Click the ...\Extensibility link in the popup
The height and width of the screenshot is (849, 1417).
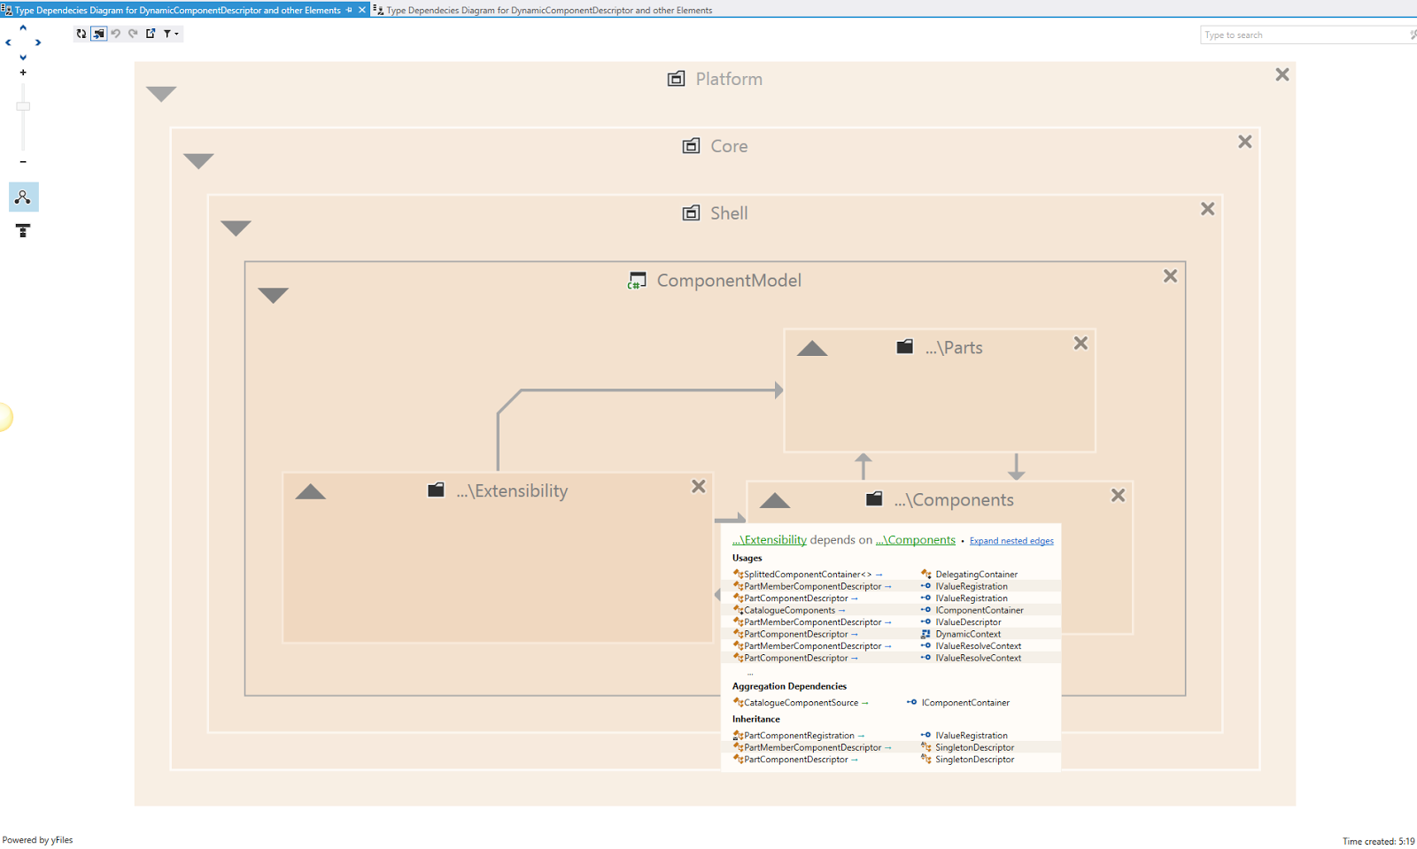click(x=770, y=540)
